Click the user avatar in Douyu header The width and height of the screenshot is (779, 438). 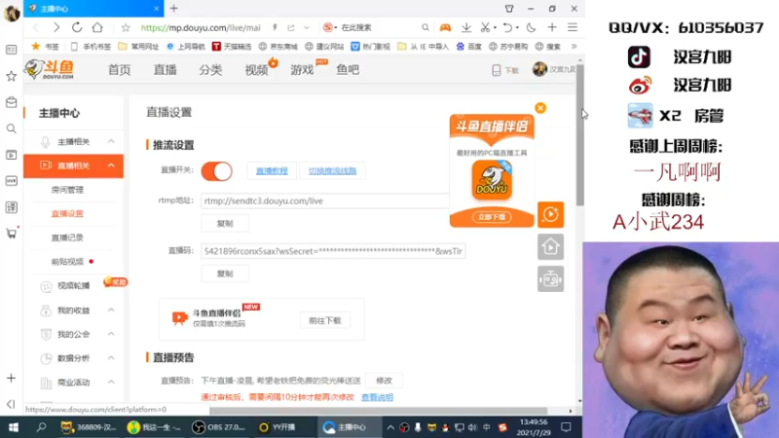pyautogui.click(x=539, y=69)
